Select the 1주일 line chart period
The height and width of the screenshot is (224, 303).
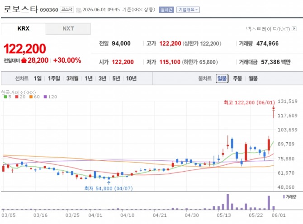tap(54, 78)
